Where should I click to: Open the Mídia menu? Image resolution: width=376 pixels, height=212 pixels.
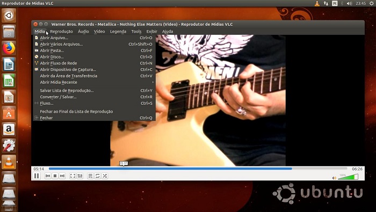pyautogui.click(x=40, y=31)
